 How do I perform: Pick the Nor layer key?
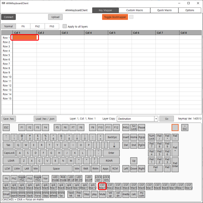(x=45, y=178)
